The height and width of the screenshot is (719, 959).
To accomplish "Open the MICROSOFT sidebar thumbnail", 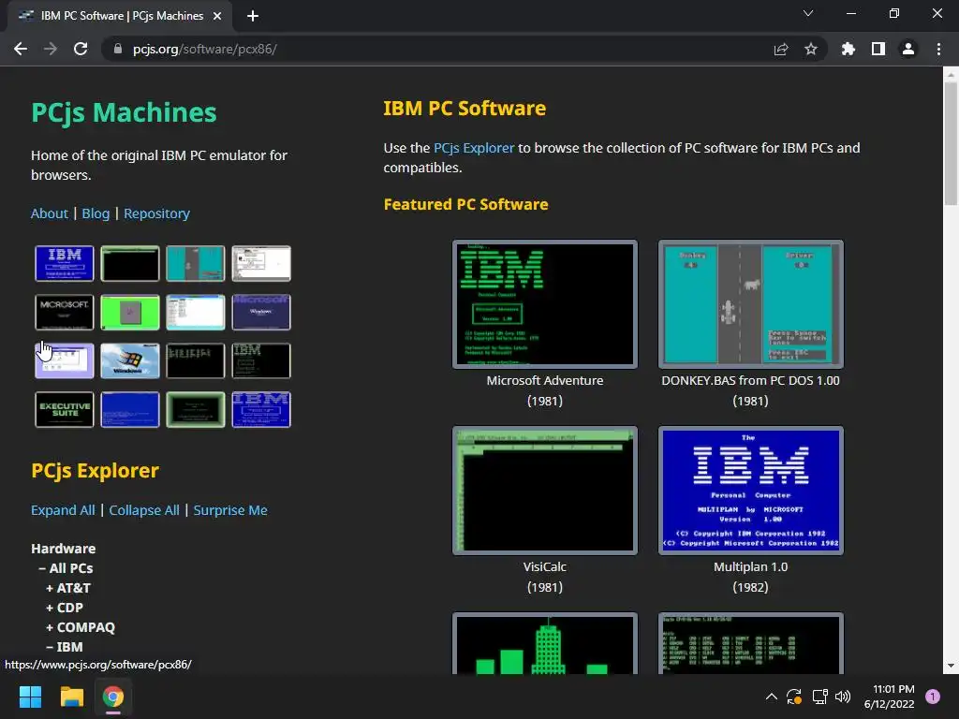I will (65, 312).
